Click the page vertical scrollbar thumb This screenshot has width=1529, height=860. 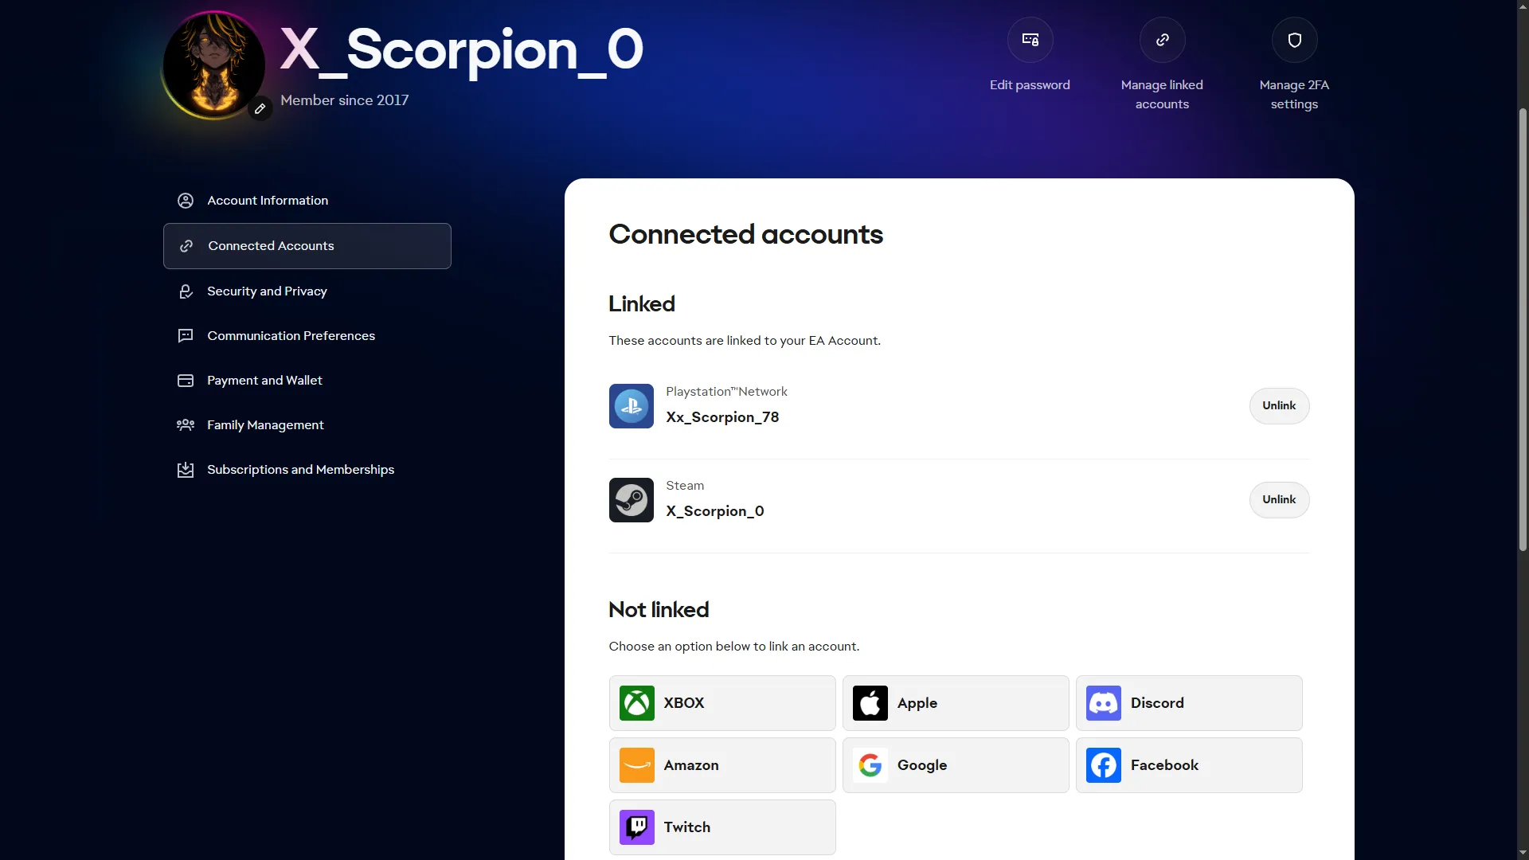click(x=1523, y=328)
